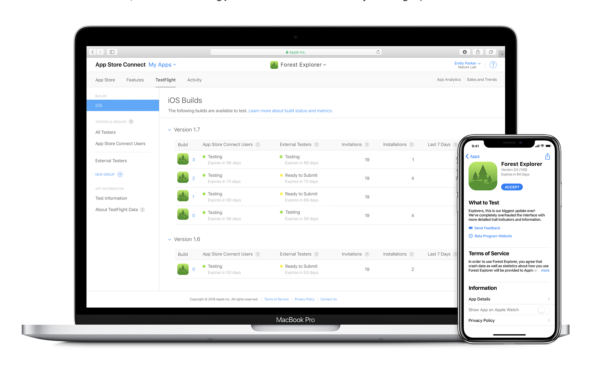598x379 pixels.
Task: Toggle Show App on Apple Watch switch
Action: coord(543,310)
